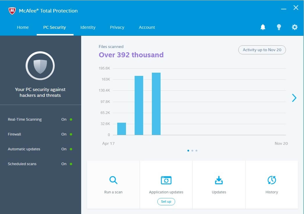Image resolution: width=304 pixels, height=214 pixels.
Task: Open the settings gear icon
Action: tap(295, 27)
